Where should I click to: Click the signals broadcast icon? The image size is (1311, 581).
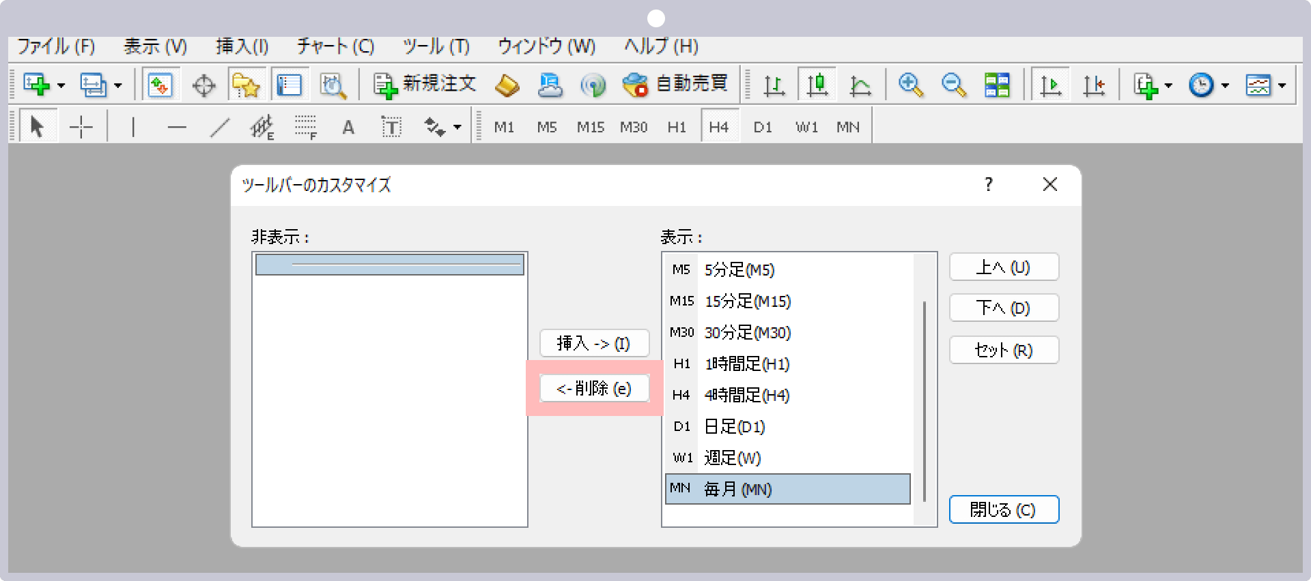tap(593, 85)
